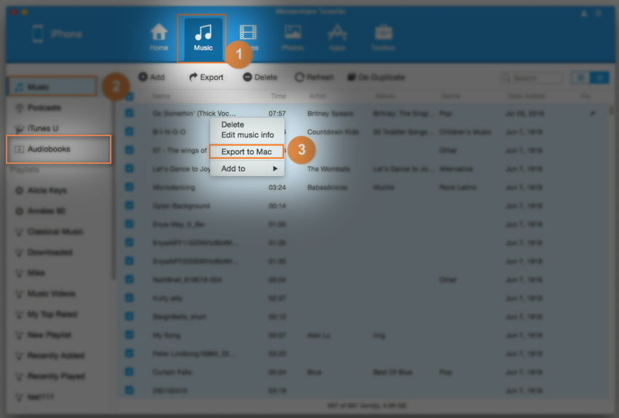Image resolution: width=619 pixels, height=418 pixels.
Task: Open the Alicia Keys playlist
Action: pyautogui.click(x=47, y=191)
